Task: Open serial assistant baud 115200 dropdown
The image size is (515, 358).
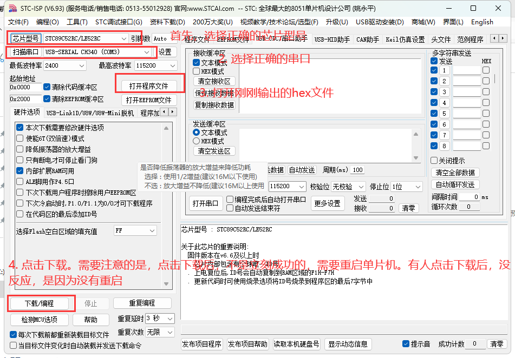Action: coord(288,187)
